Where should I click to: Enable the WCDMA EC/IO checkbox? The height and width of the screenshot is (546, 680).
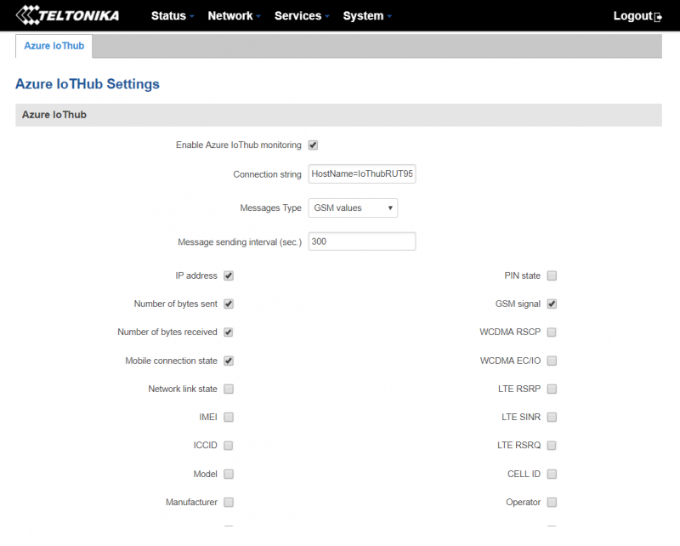click(552, 361)
